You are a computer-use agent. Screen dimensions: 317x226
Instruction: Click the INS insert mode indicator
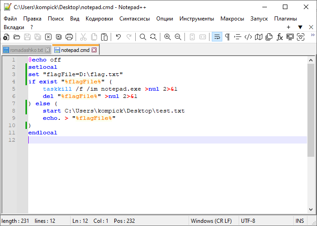pyautogui.click(x=300, y=221)
